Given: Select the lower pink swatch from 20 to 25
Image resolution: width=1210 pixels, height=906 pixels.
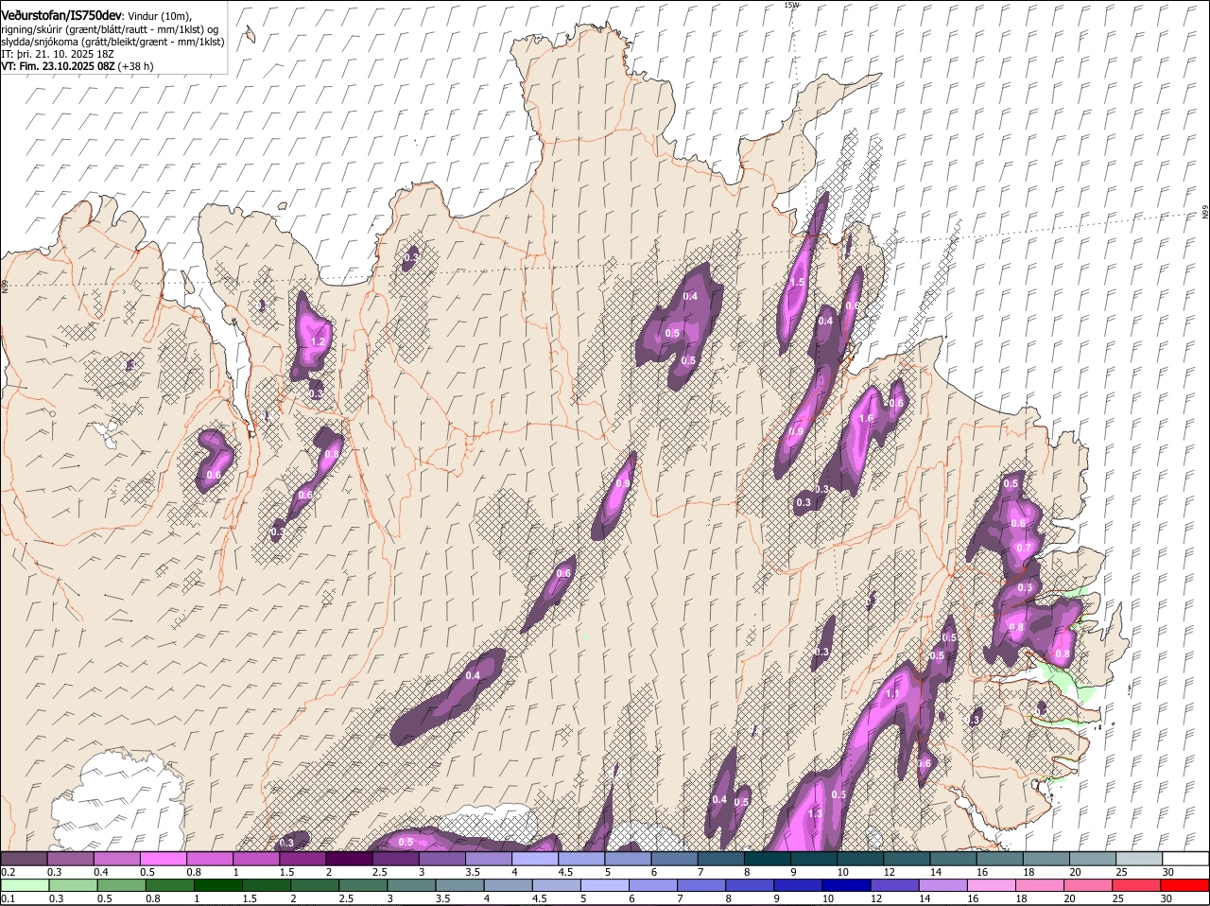Looking at the screenshot, I should (1088, 885).
